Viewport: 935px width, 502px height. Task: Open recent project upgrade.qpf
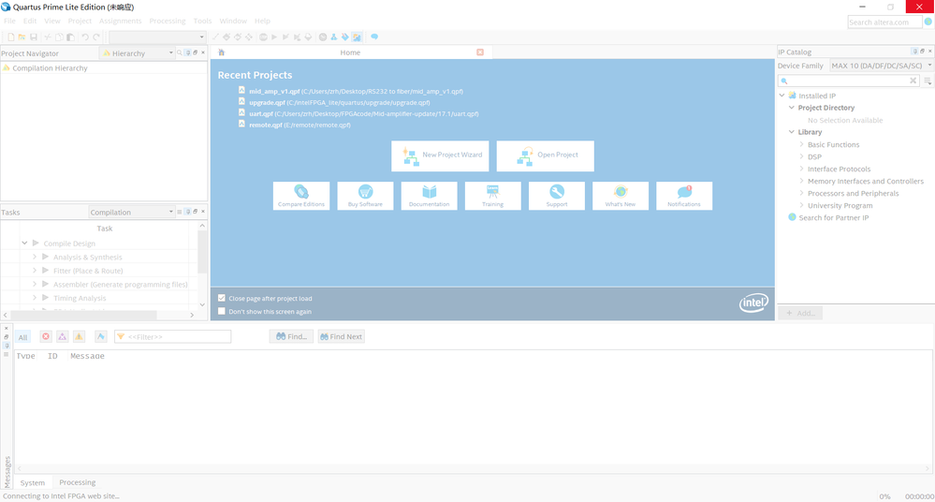pyautogui.click(x=339, y=103)
